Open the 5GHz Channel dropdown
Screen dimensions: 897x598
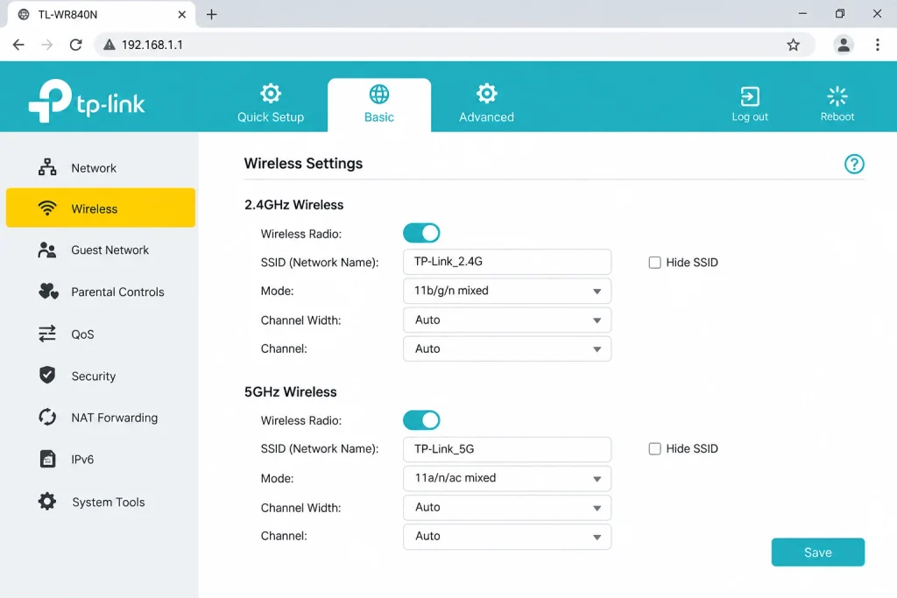[x=507, y=536]
